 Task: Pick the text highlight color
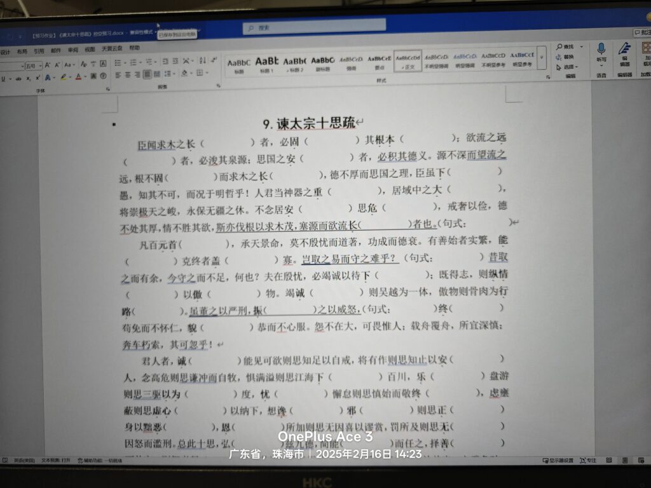coord(64,77)
